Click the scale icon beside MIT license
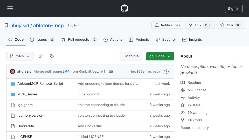249x140 pixels. click(183, 90)
